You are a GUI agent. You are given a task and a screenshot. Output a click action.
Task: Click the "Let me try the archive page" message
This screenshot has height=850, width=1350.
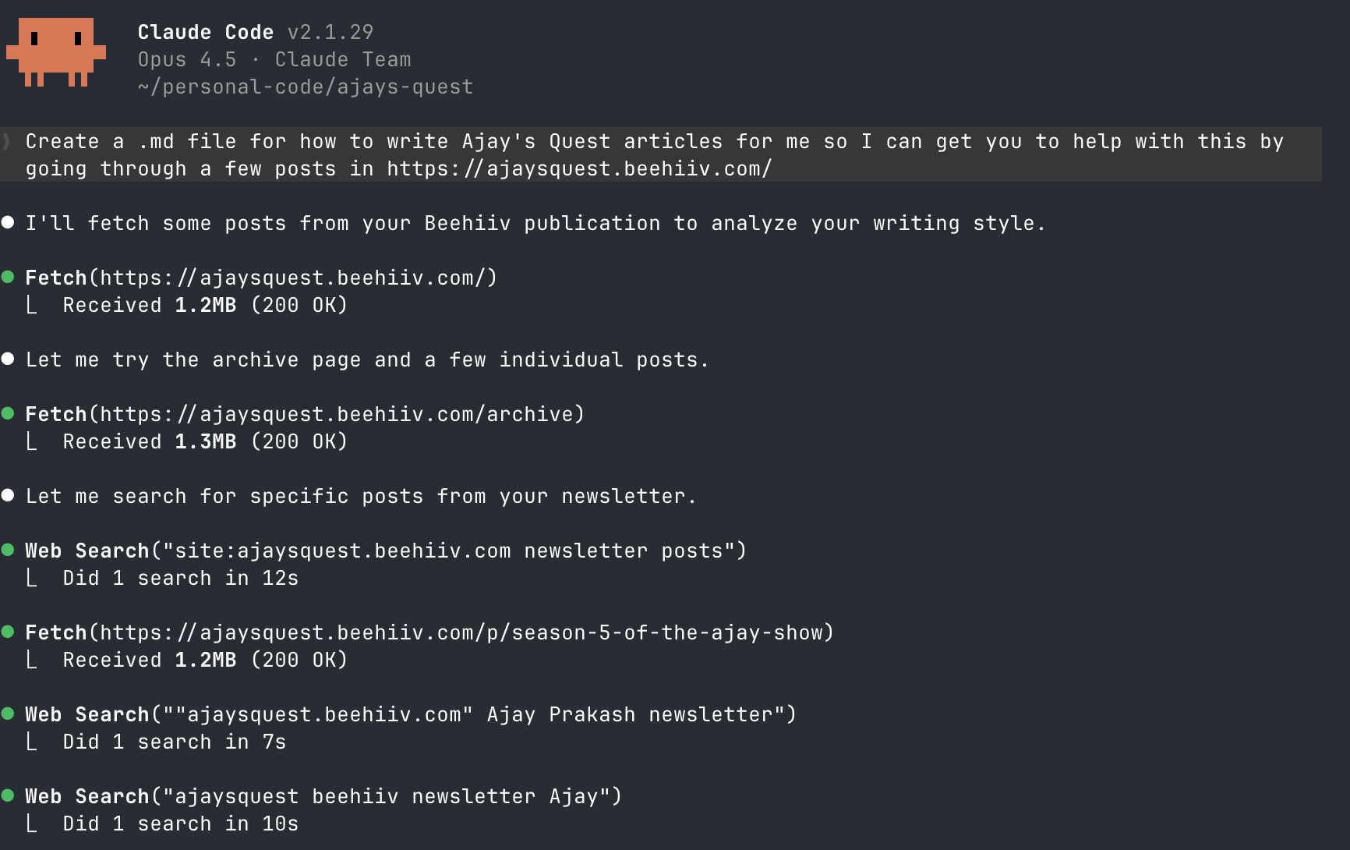pyautogui.click(x=367, y=359)
